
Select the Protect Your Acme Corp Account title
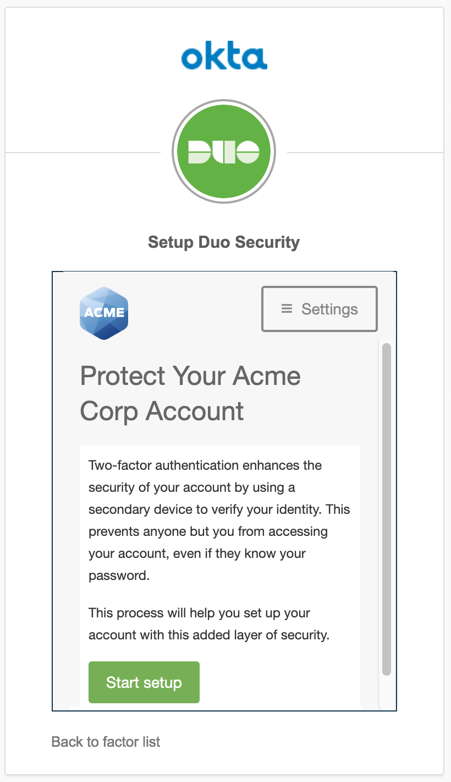190,393
